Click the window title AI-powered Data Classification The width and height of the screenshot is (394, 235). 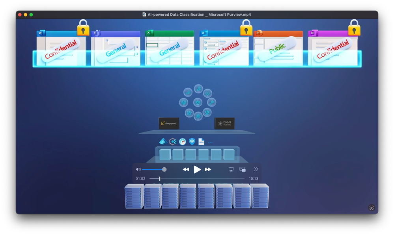point(199,15)
